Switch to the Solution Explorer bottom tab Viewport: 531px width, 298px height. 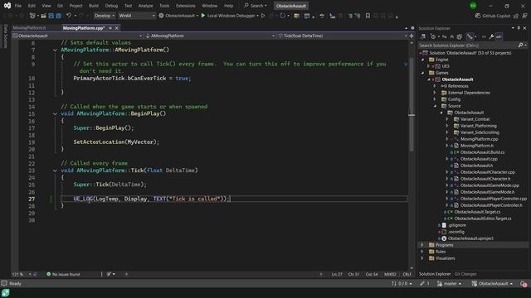click(435, 274)
